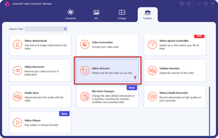
Task: Click the Video Player play icon
Action: click(17, 122)
